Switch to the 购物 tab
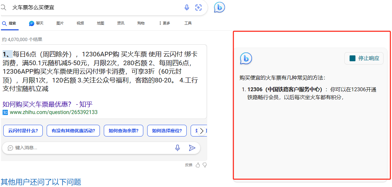The width and height of the screenshot is (392, 187). 141,23
